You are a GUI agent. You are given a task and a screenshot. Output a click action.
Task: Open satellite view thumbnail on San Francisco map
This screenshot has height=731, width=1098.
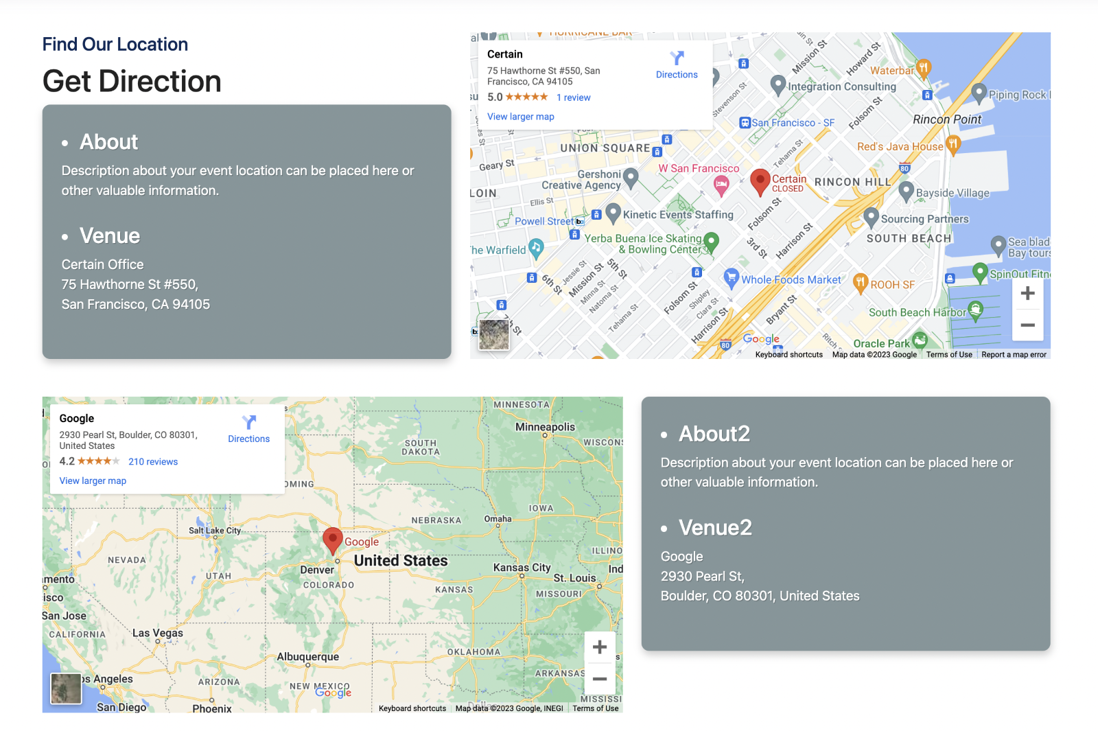pyautogui.click(x=494, y=334)
